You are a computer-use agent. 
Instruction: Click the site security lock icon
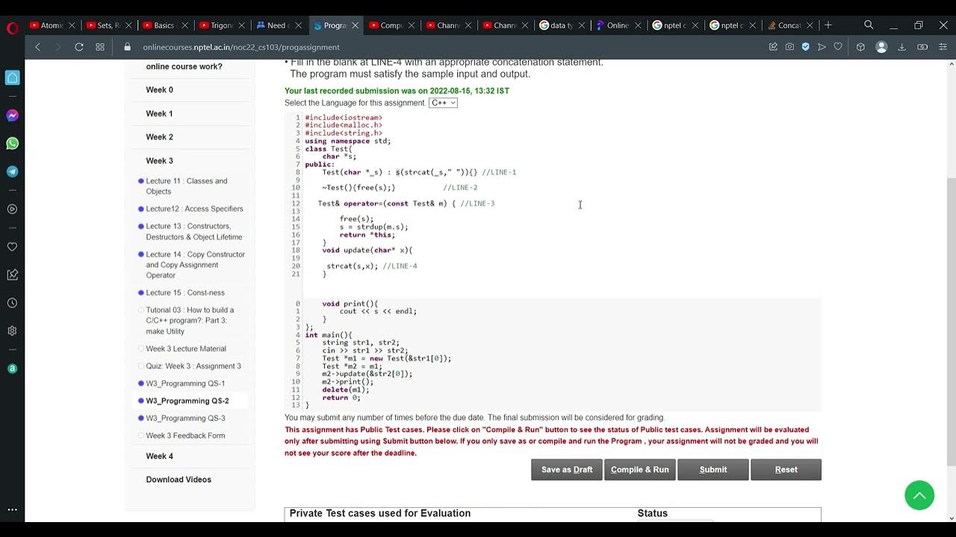127,47
